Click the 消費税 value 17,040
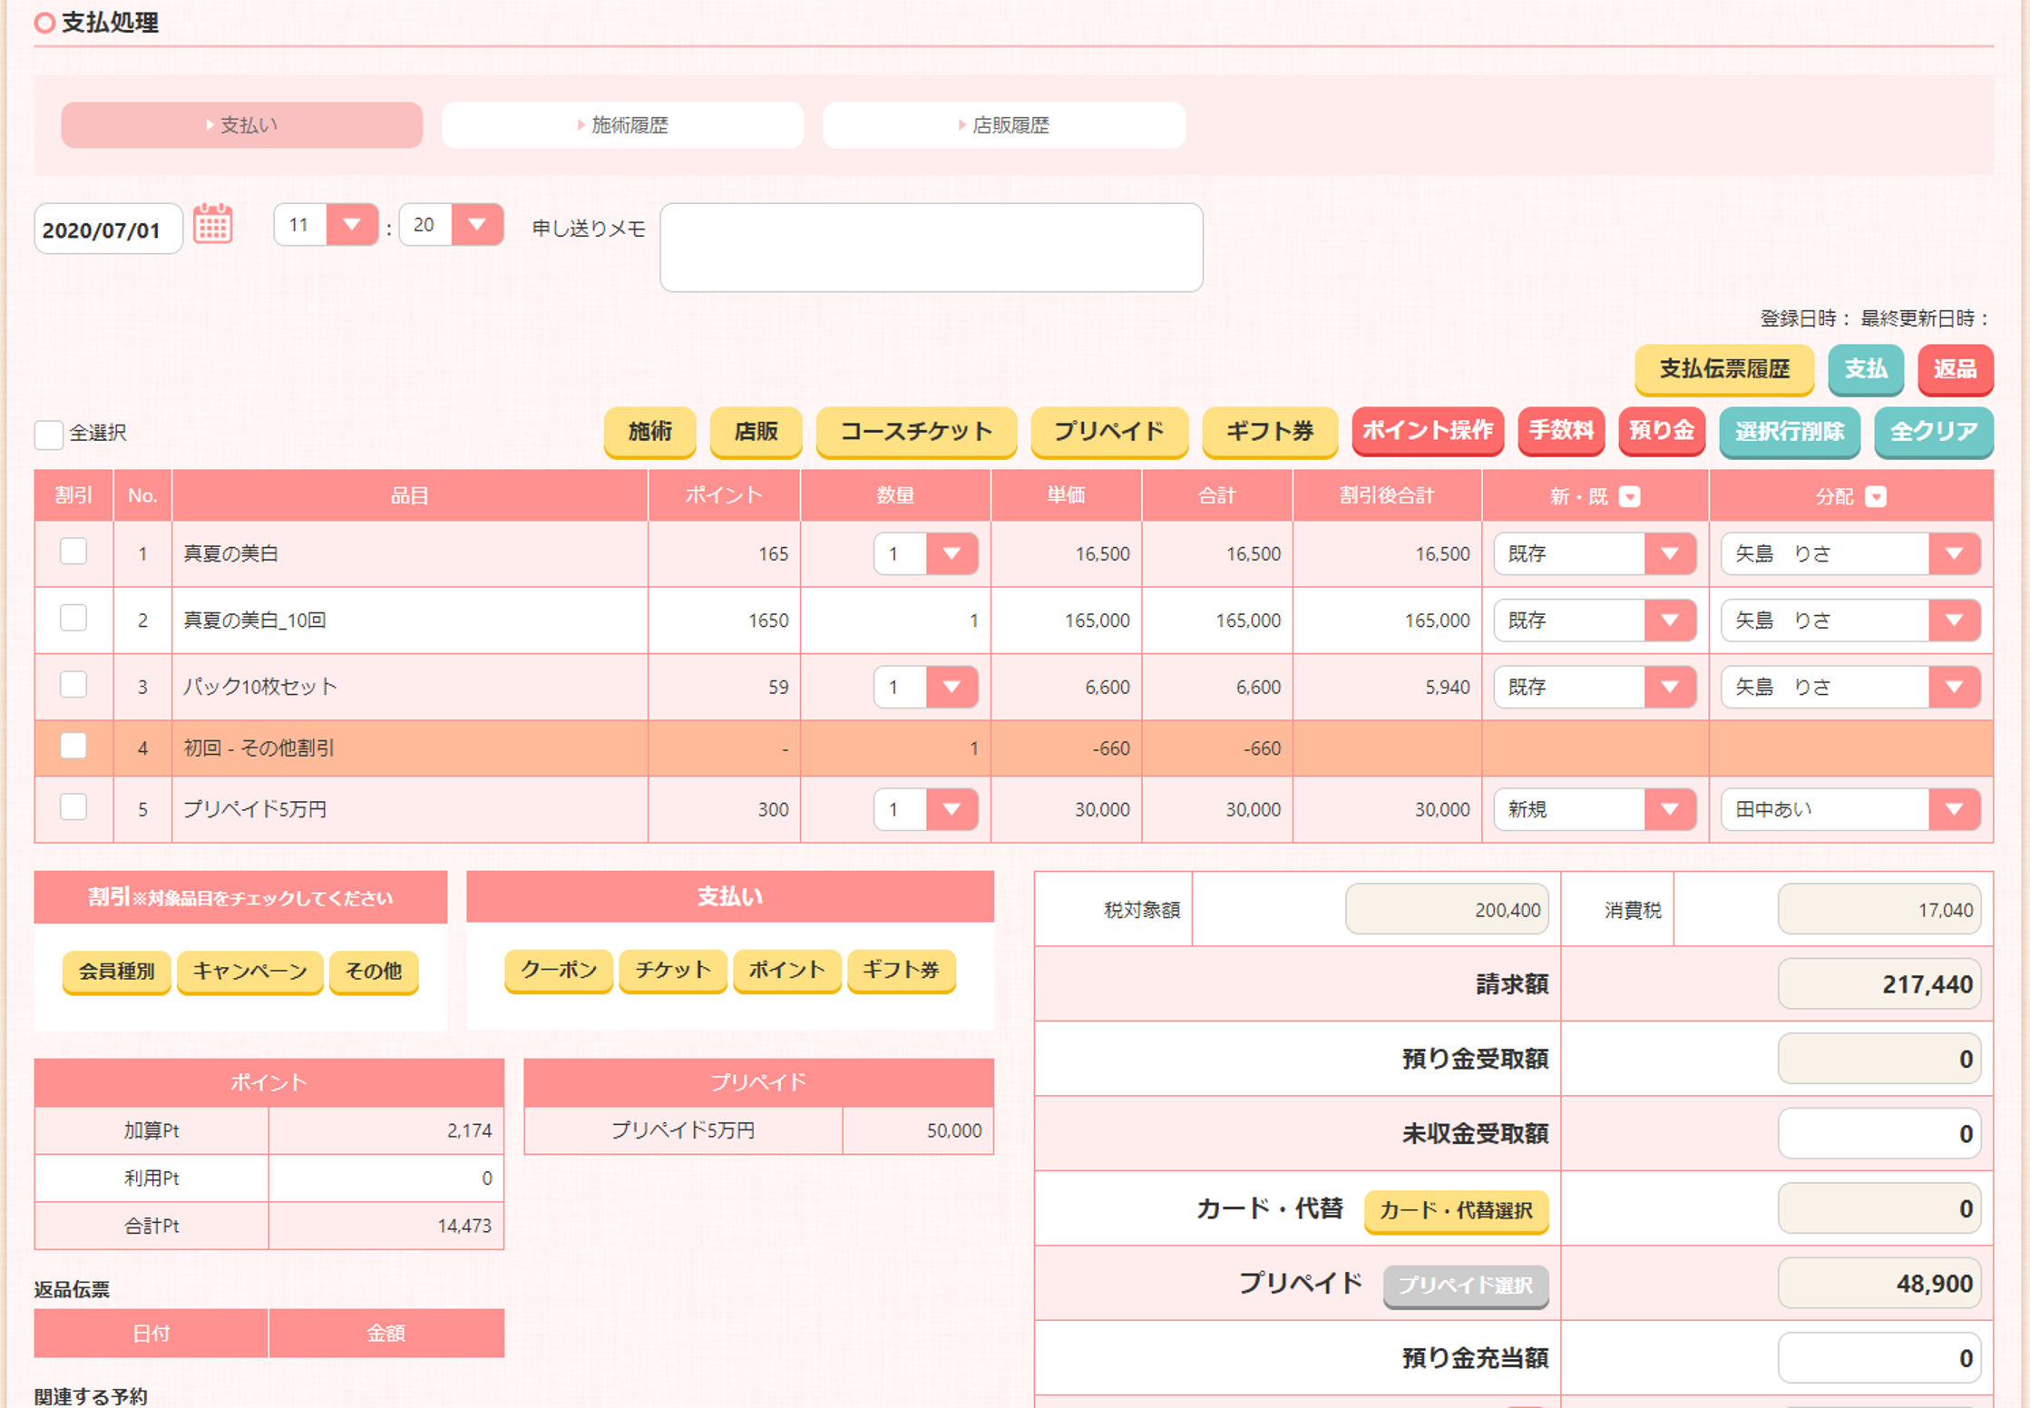Screen dimensions: 2030x1408 coord(1879,910)
